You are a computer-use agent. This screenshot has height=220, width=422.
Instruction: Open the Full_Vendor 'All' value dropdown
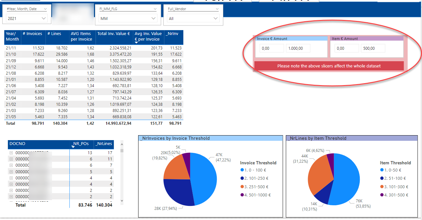(193, 19)
